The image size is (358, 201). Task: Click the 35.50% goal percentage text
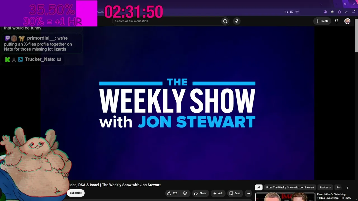coord(52,10)
